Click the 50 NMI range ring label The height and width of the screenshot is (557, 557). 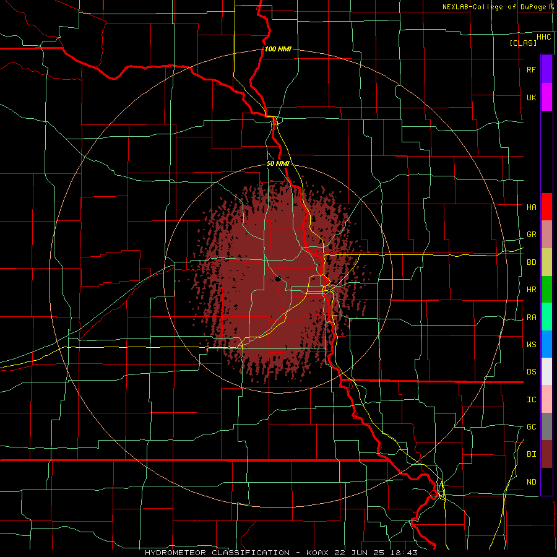(x=278, y=164)
